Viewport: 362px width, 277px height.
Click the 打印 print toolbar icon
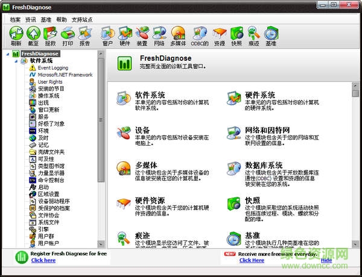point(68,34)
